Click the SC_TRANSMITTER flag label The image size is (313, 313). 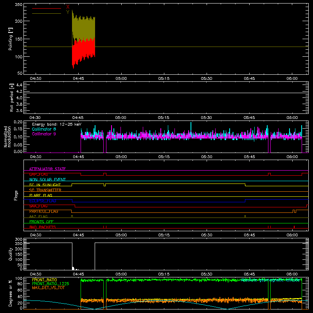(x=45, y=190)
